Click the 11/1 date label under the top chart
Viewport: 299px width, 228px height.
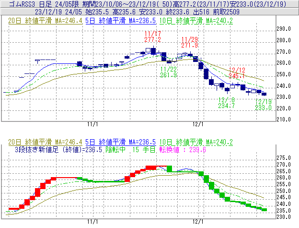tap(92, 124)
